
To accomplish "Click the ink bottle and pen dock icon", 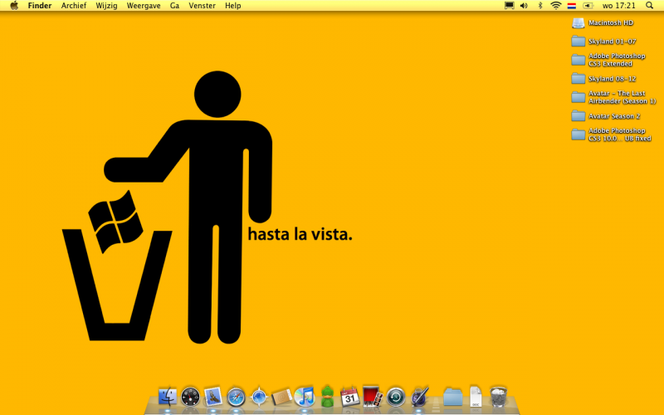I will click(419, 397).
